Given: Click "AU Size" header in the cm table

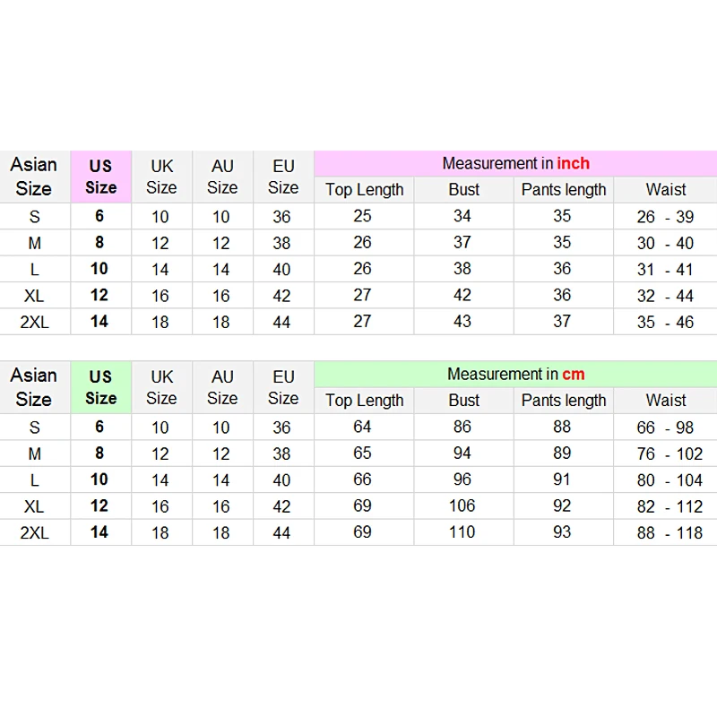Looking at the screenshot, I should pyautogui.click(x=222, y=387).
